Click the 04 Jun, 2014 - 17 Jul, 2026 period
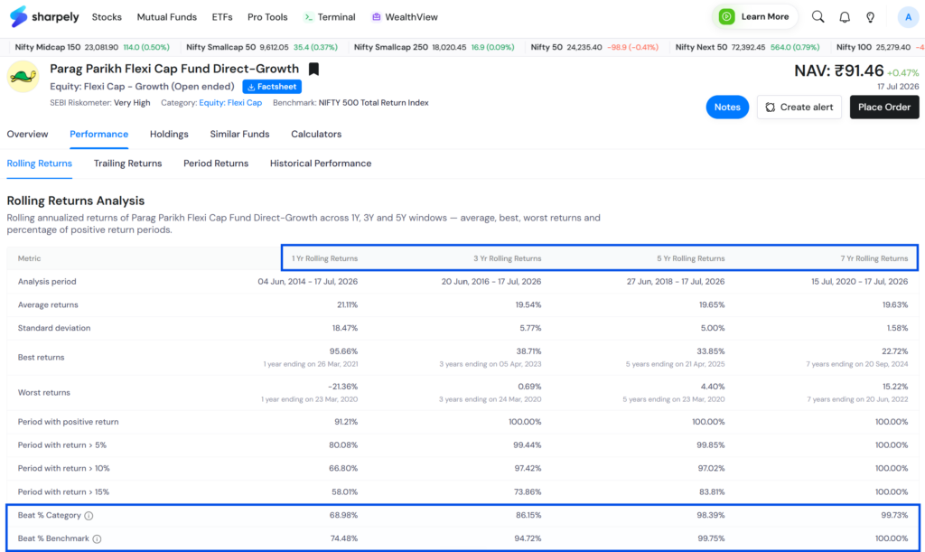The width and height of the screenshot is (925, 552). click(x=307, y=281)
